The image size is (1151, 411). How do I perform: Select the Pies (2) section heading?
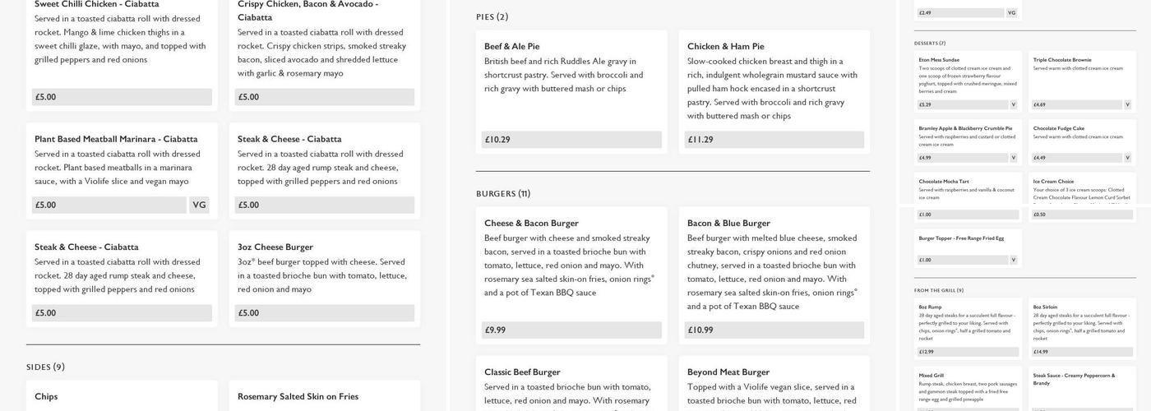coord(492,17)
